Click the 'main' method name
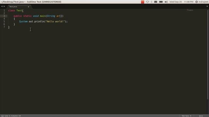 pos(43,16)
